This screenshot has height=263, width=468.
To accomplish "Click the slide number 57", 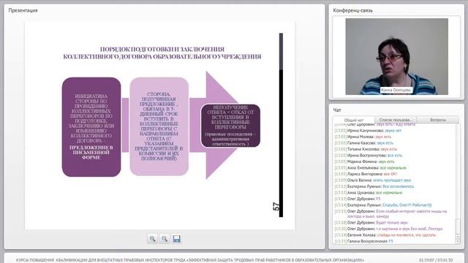I will tap(276, 206).
